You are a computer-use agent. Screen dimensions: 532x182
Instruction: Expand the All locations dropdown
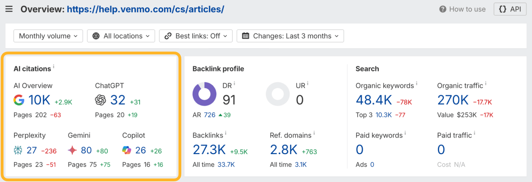coord(121,36)
